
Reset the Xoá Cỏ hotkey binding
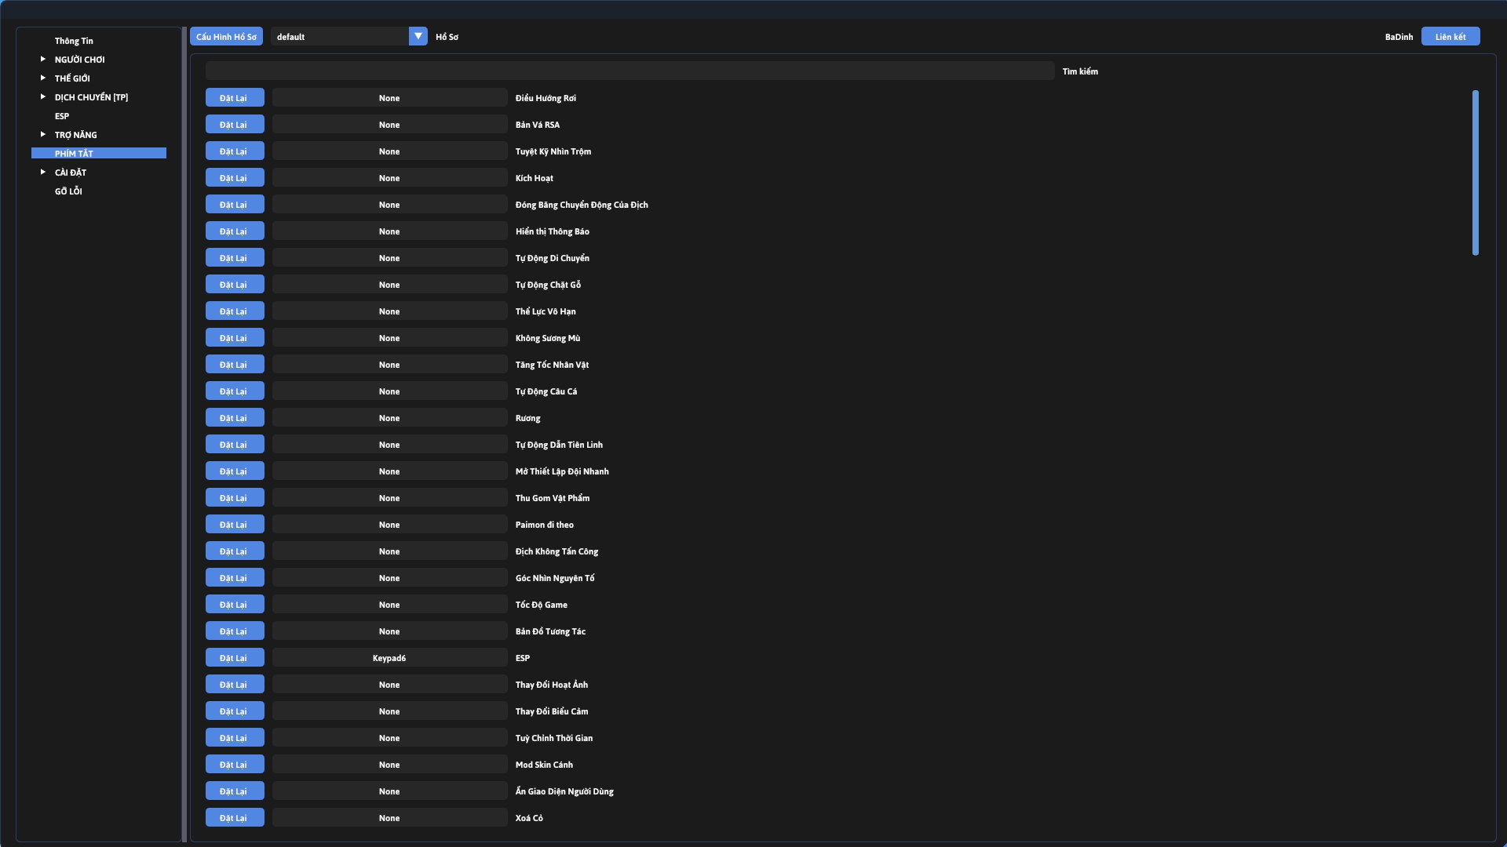pyautogui.click(x=234, y=818)
